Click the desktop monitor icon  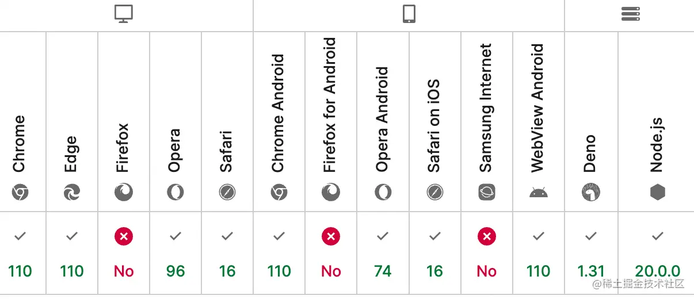pos(124,14)
